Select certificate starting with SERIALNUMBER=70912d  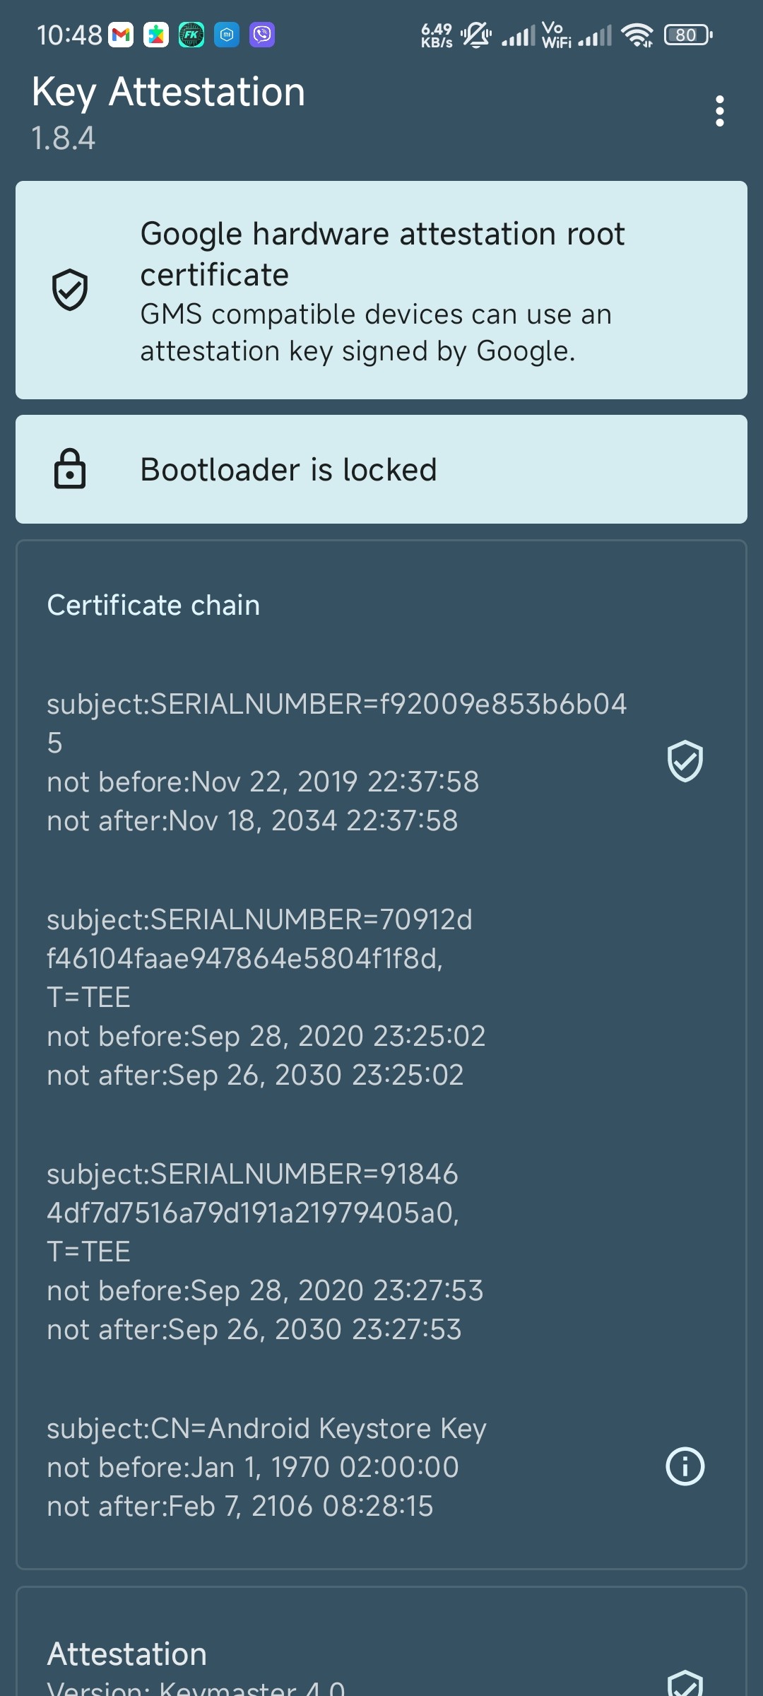tap(381, 997)
